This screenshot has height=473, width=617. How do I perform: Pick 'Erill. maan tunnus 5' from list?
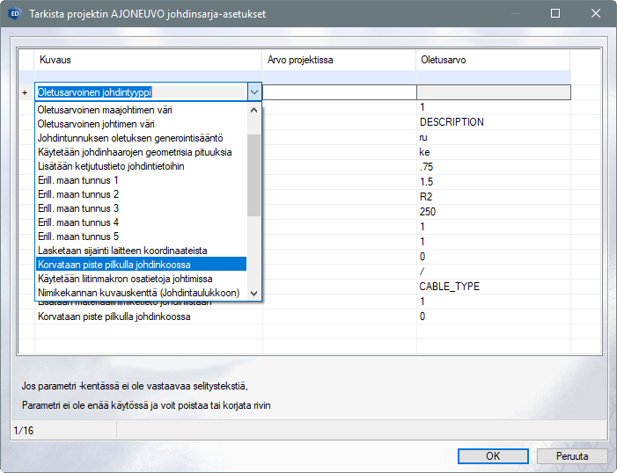[x=77, y=236]
